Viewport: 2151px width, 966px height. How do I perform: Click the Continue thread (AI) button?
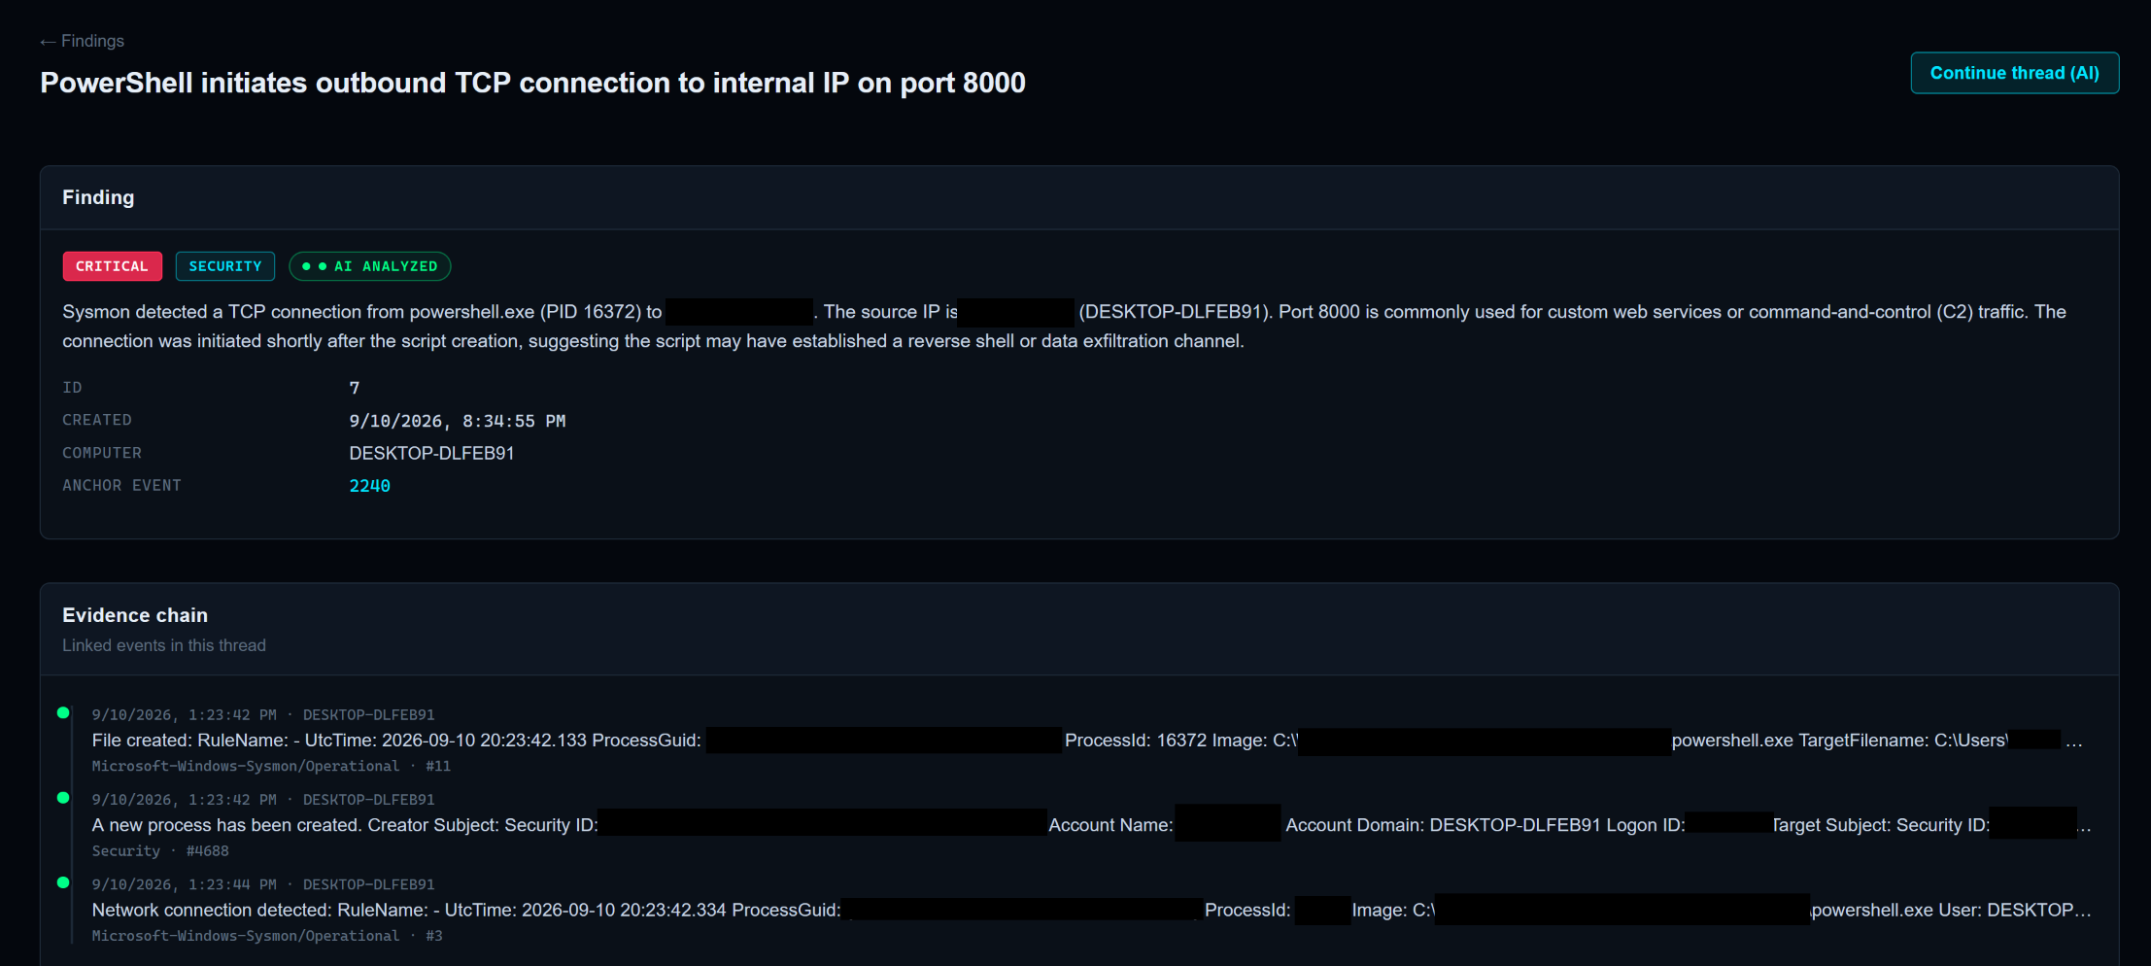[2014, 73]
